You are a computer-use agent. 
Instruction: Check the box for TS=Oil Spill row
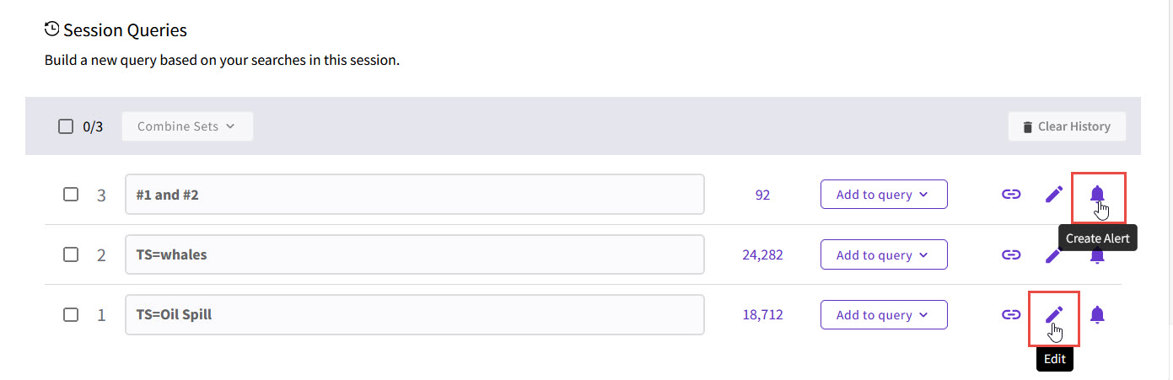tap(71, 315)
